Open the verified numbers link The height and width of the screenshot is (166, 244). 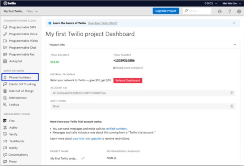coord(116,129)
